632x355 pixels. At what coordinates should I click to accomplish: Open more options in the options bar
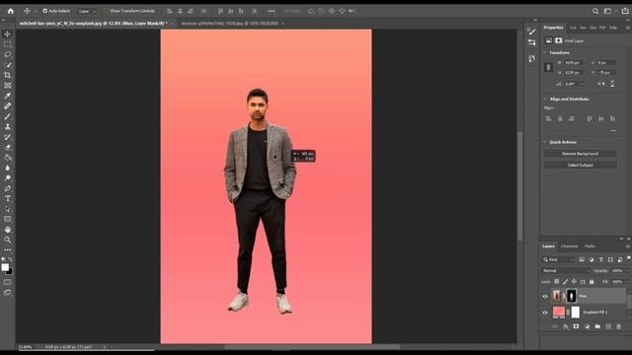(272, 11)
